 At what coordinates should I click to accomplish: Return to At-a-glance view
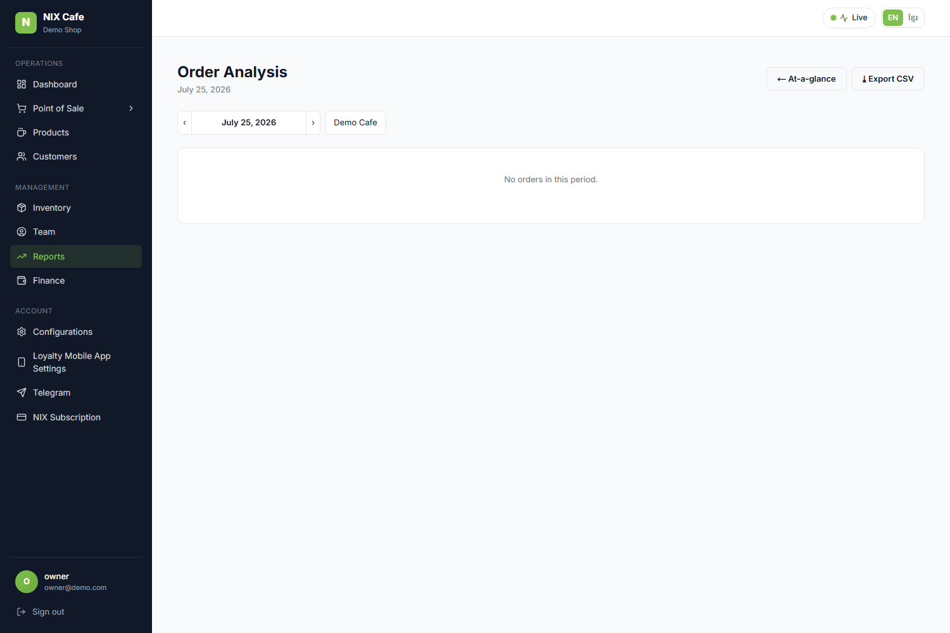point(806,79)
